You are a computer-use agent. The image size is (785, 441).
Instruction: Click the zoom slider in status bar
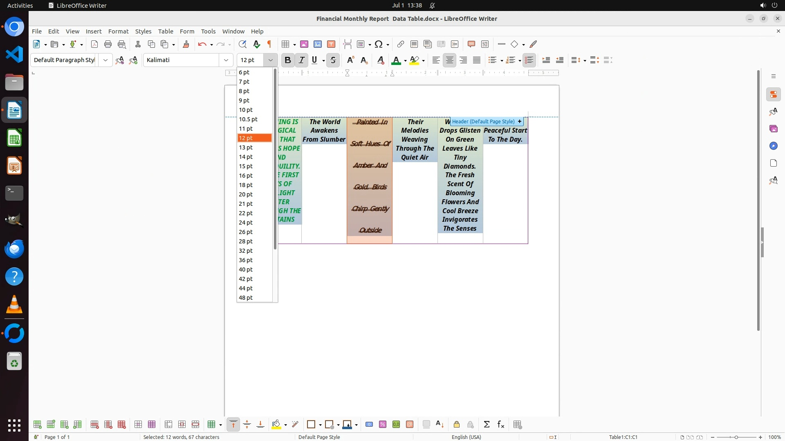point(736,437)
